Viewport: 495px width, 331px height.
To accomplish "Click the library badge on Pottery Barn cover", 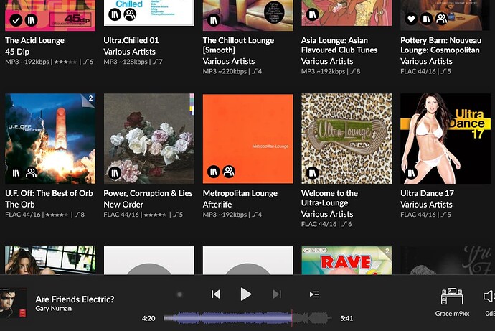I will coord(426,19).
